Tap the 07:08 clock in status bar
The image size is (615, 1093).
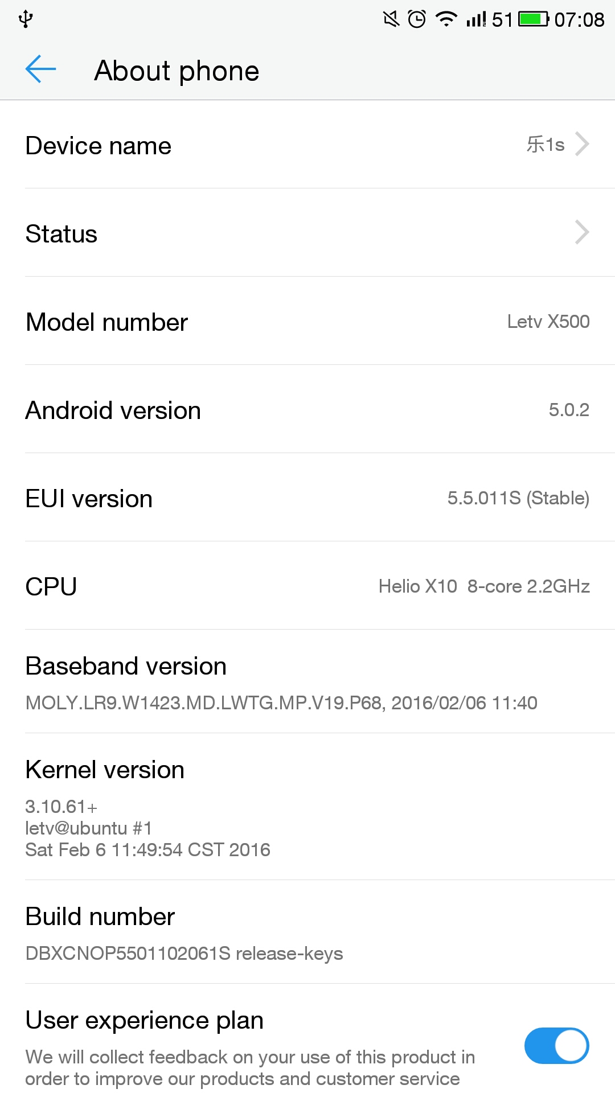[x=579, y=20]
